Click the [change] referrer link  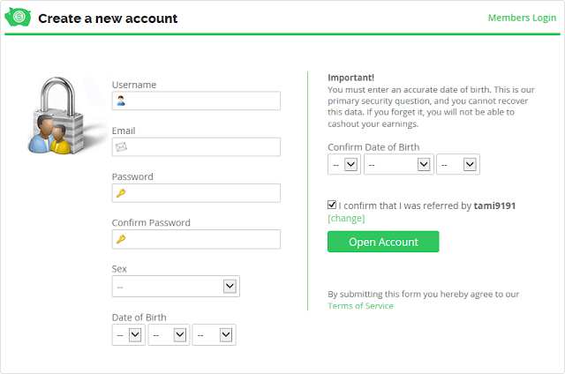click(346, 218)
